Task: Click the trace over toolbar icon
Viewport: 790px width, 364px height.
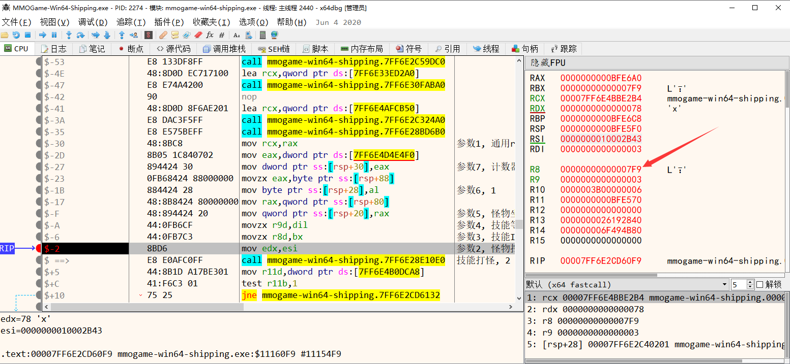Action: pyautogui.click(x=107, y=35)
